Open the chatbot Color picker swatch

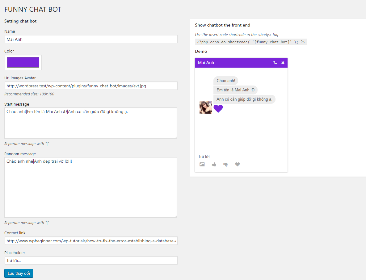pos(23,62)
